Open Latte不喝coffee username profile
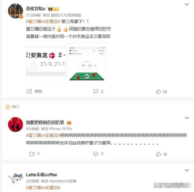 (x=41, y=175)
